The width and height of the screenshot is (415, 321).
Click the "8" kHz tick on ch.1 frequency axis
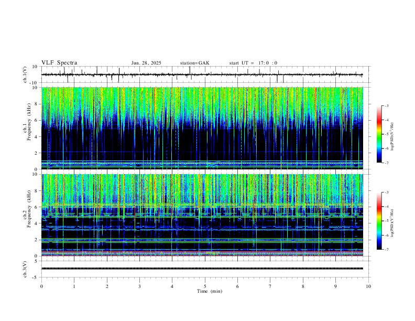(37, 104)
